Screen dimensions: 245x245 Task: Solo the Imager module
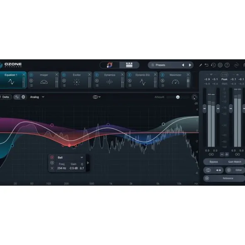click(x=31, y=81)
